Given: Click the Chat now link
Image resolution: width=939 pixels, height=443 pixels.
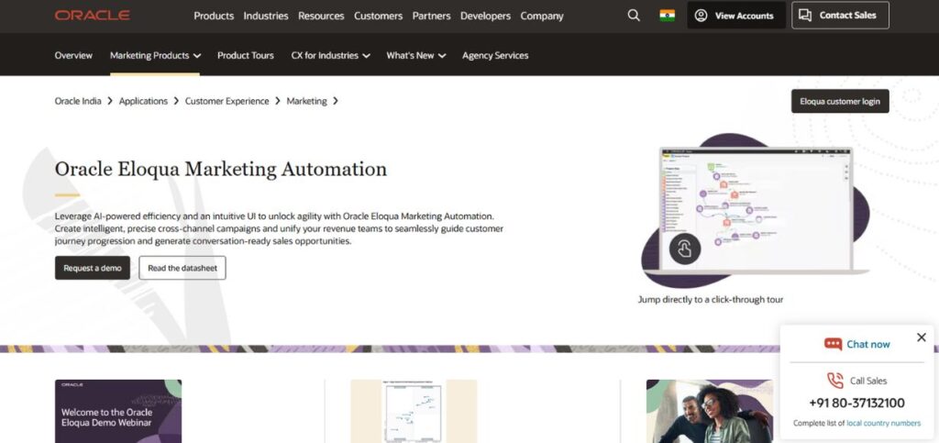Looking at the screenshot, I should click(867, 344).
